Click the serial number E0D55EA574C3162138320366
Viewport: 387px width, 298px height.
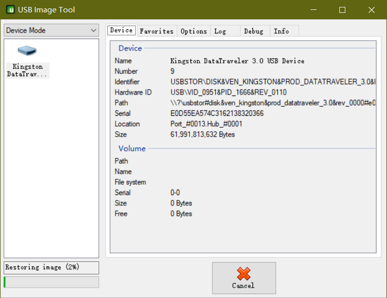point(217,113)
